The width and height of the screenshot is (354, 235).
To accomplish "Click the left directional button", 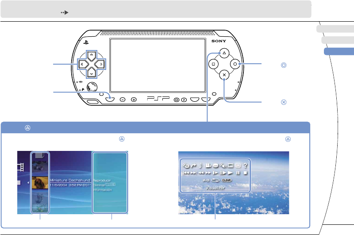I will (x=83, y=64).
